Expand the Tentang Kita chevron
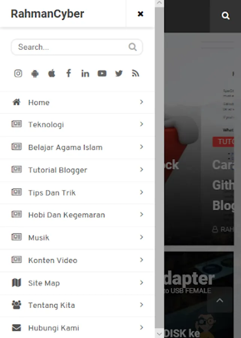This screenshot has width=241, height=338. pyautogui.click(x=141, y=305)
